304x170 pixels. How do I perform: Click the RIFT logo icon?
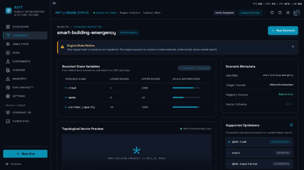click(9, 11)
